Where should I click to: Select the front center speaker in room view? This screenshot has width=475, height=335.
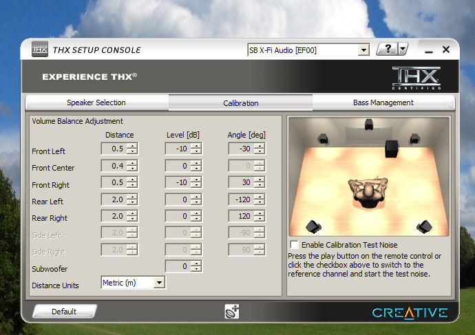(369, 125)
